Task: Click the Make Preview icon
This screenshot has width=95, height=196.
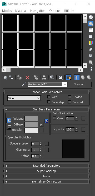Action: 91,49
